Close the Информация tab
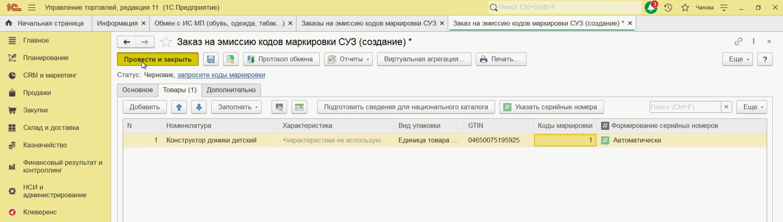The image size is (783, 222). click(143, 23)
